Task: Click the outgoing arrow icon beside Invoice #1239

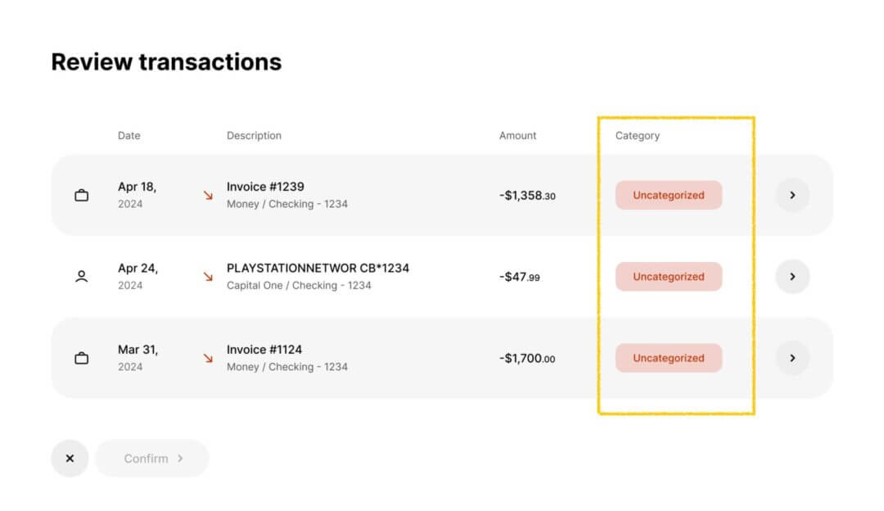Action: 208,195
